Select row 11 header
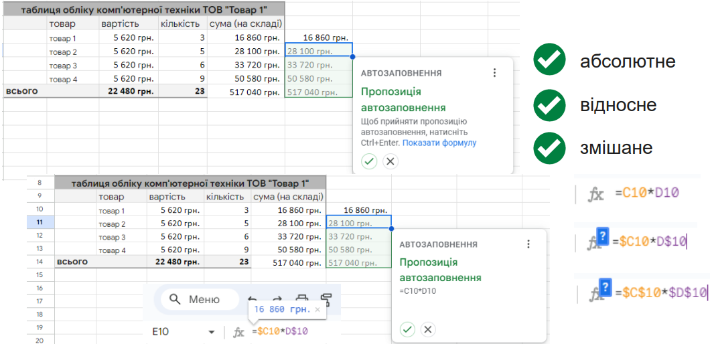The width and height of the screenshot is (710, 344). tap(40, 223)
